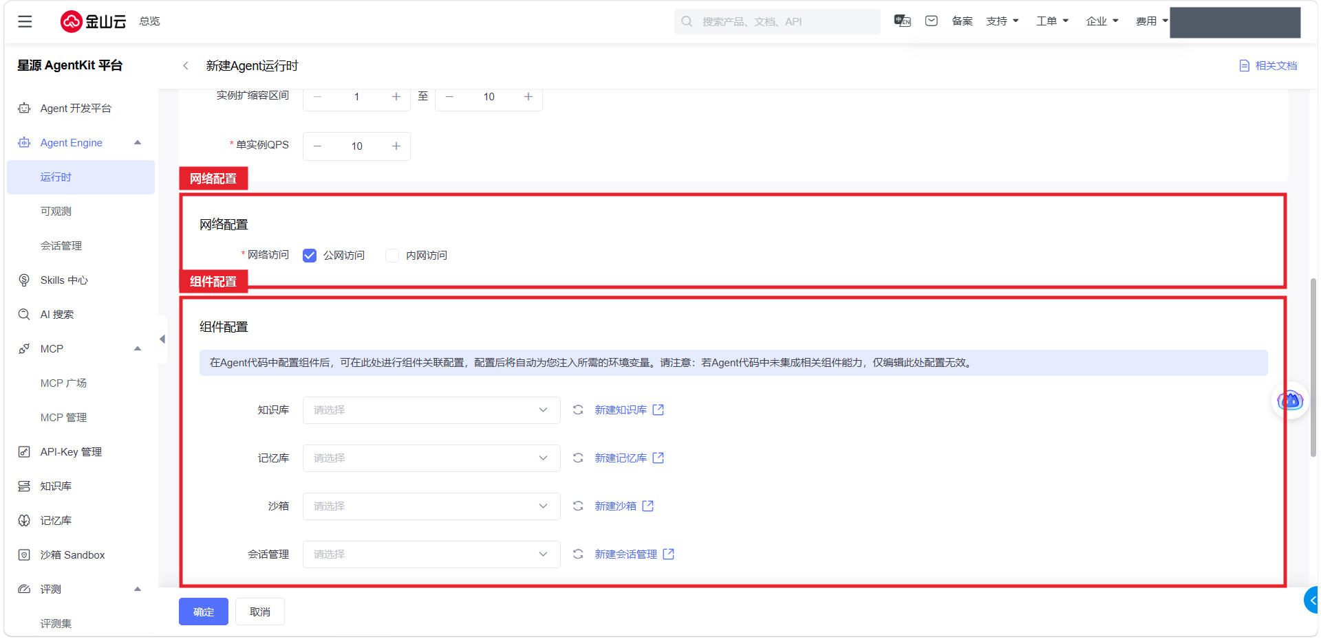Open the 工单 top menu dropdown

coord(1052,21)
